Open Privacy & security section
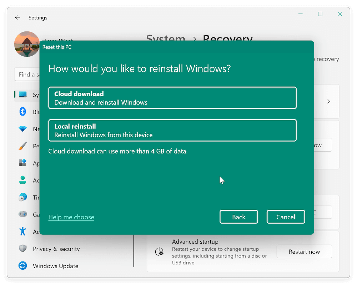 click(x=22, y=249)
